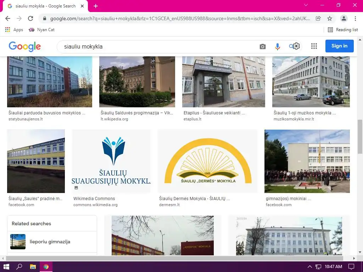Bookmark this page with the star
Image resolution: width=363 pixels, height=272 pixels.
click(x=330, y=18)
